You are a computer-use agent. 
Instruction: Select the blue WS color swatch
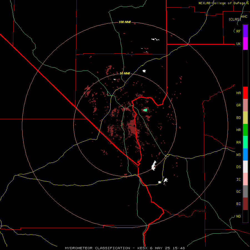click(245, 154)
